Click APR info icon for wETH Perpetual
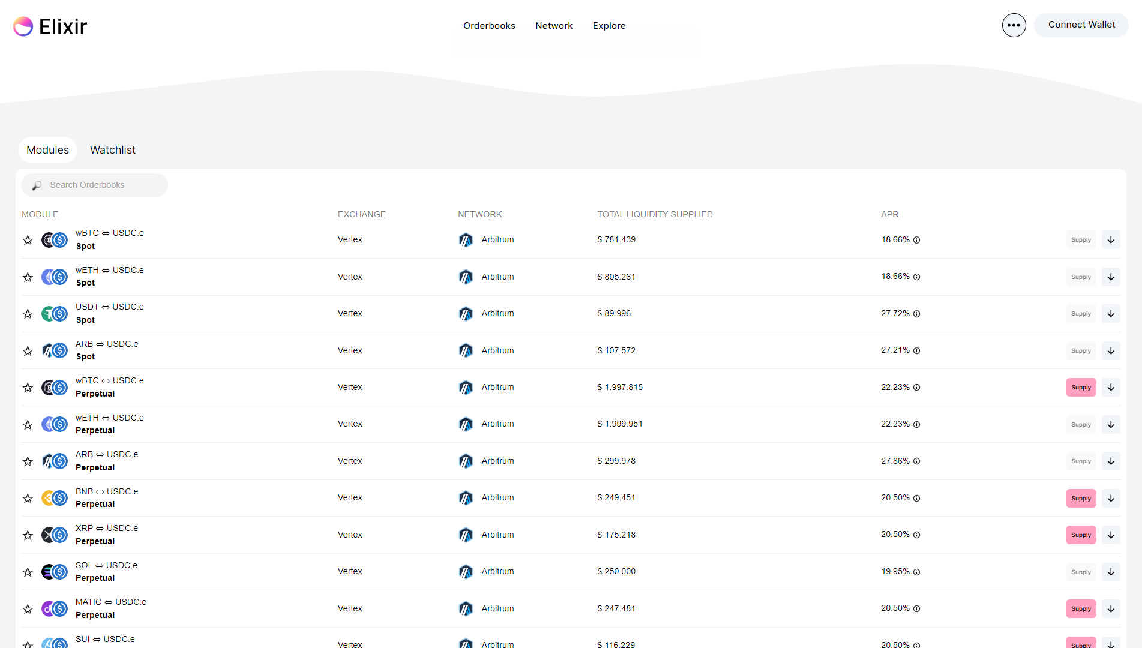 916,424
